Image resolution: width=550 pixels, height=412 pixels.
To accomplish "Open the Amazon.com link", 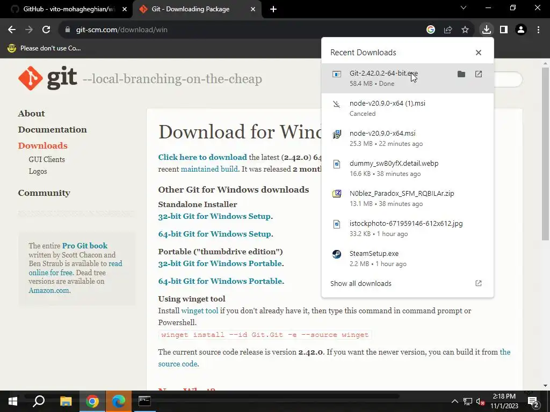I will pyautogui.click(x=49, y=290).
